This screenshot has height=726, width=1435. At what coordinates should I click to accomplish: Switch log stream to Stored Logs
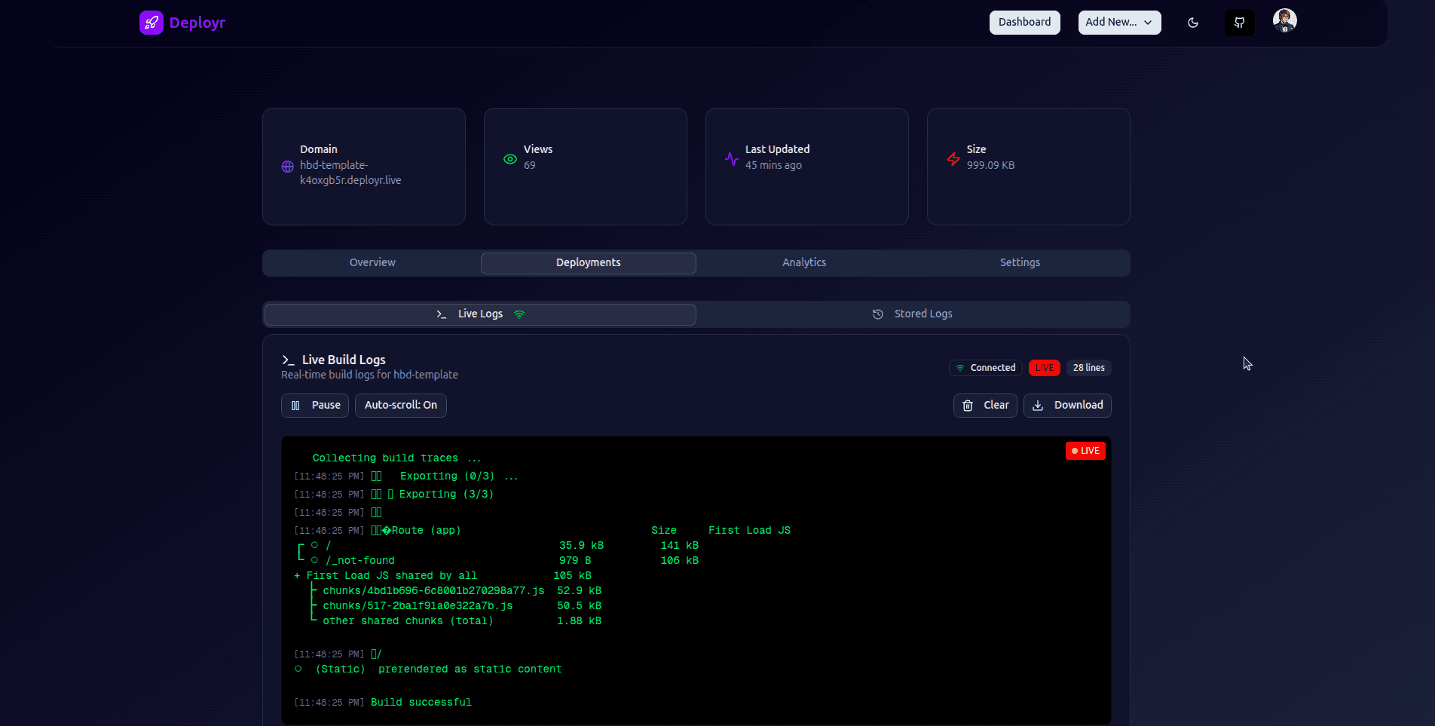[912, 314]
